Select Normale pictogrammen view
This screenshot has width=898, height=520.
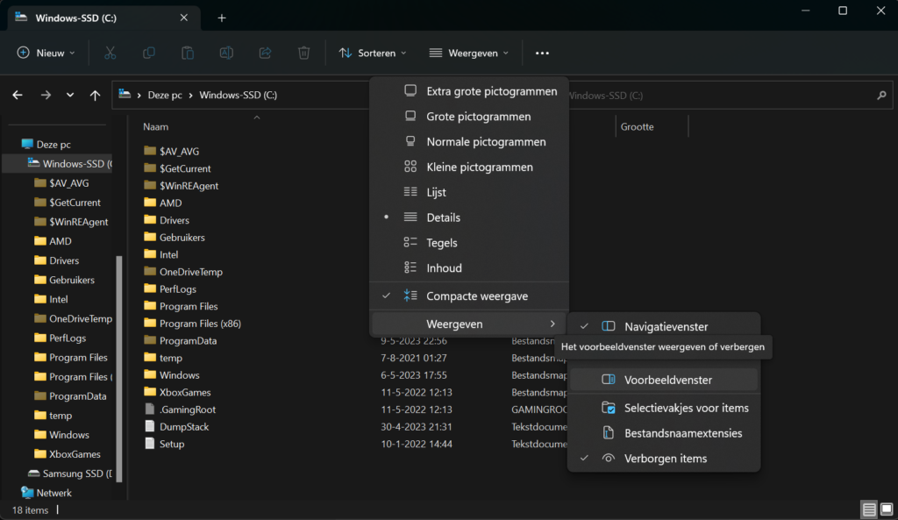click(x=469, y=141)
